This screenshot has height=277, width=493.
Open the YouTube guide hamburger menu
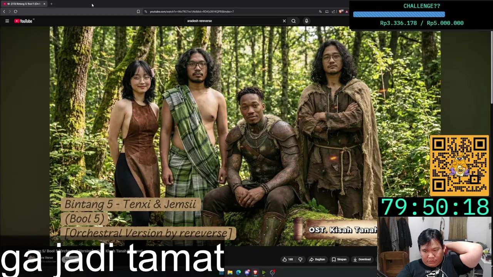point(7,21)
